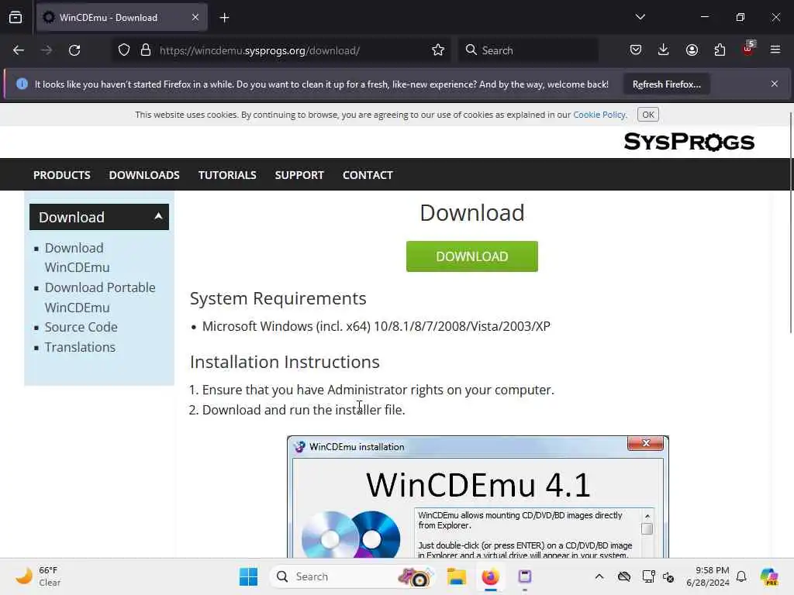Click the green DOWNLOAD button
Image resolution: width=794 pixels, height=595 pixels.
472,256
